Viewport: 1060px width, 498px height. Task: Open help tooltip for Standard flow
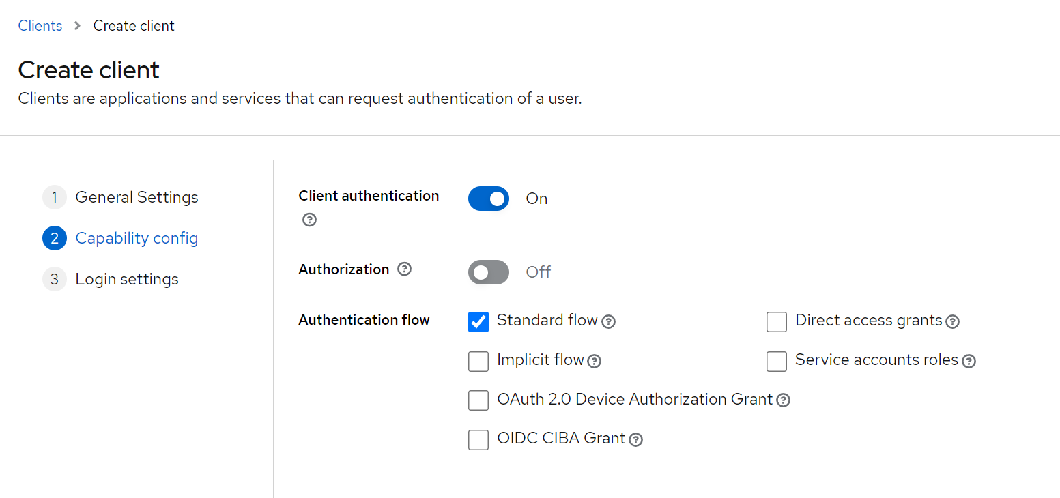609,321
